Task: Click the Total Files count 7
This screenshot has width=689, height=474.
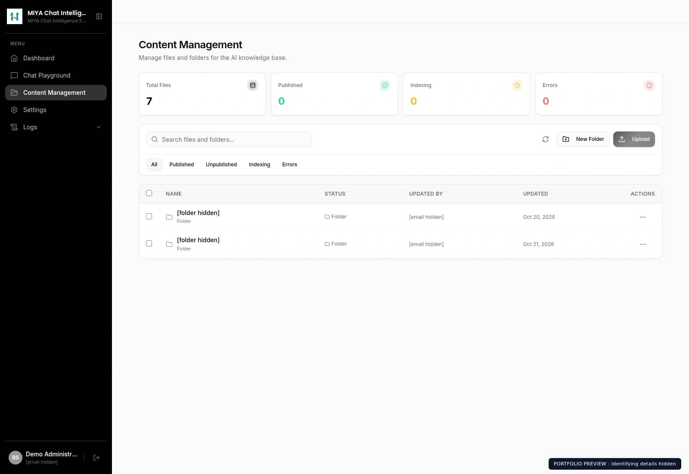Action: pos(149,101)
